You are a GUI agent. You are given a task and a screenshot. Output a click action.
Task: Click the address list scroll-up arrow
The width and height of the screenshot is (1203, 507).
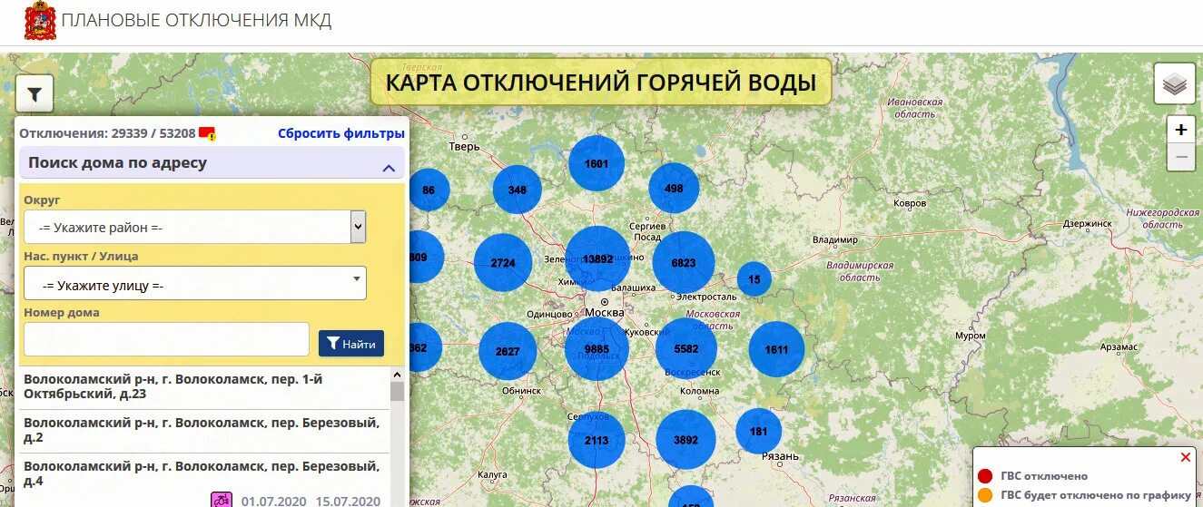click(x=397, y=374)
